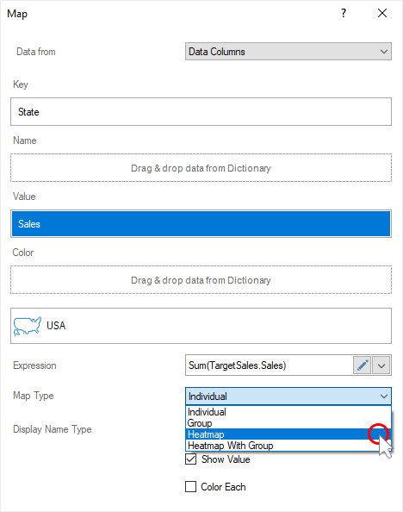
Task: Click the question mark help icon
Action: pos(344,14)
